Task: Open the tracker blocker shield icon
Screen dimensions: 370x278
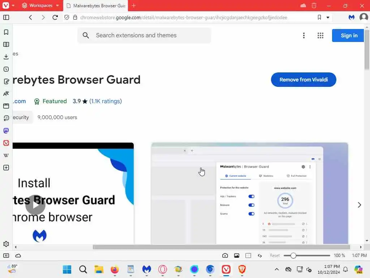Action: 67,17
